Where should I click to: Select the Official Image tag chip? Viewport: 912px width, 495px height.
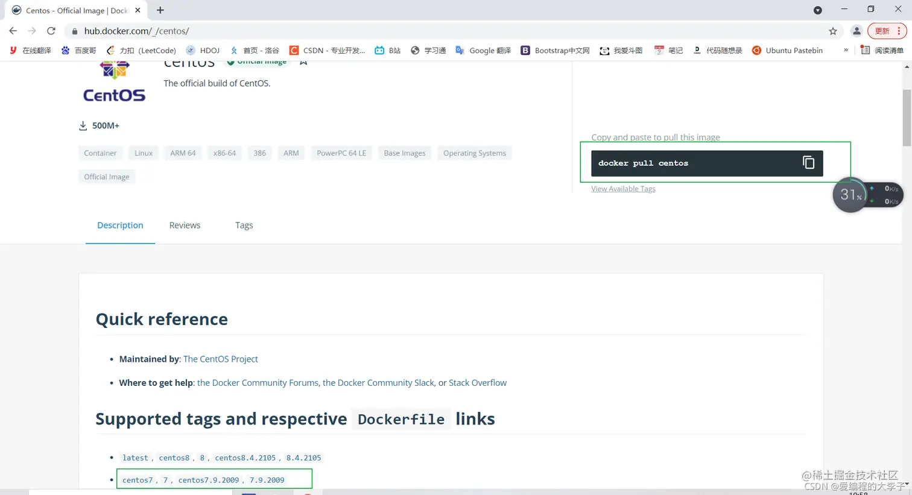click(x=107, y=177)
